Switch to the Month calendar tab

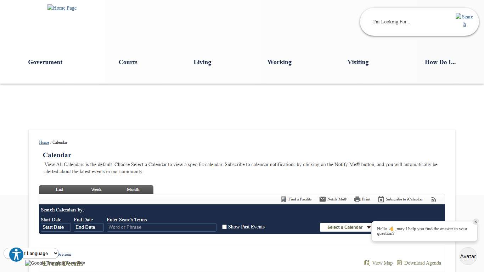coord(133,189)
